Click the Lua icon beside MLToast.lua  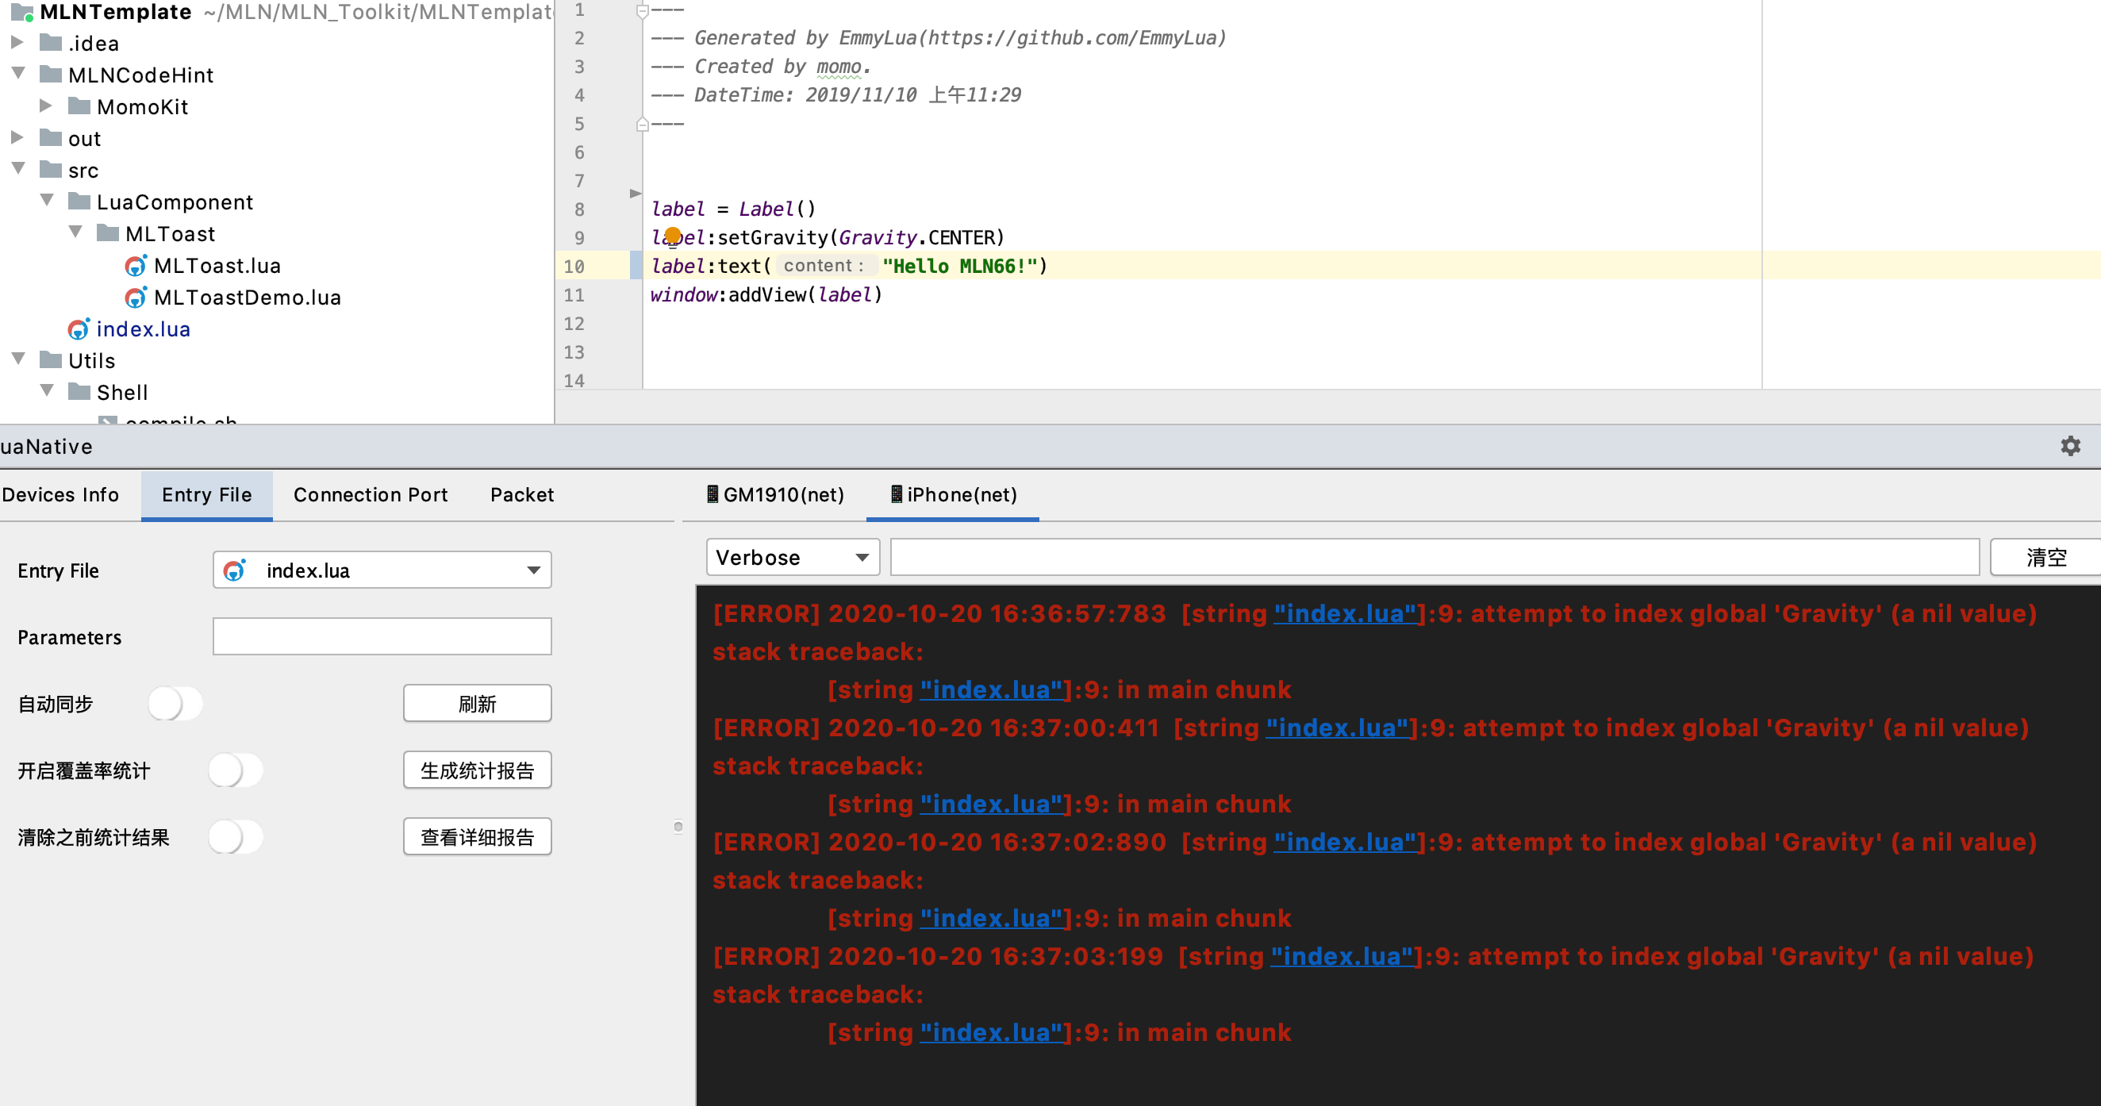coord(135,265)
